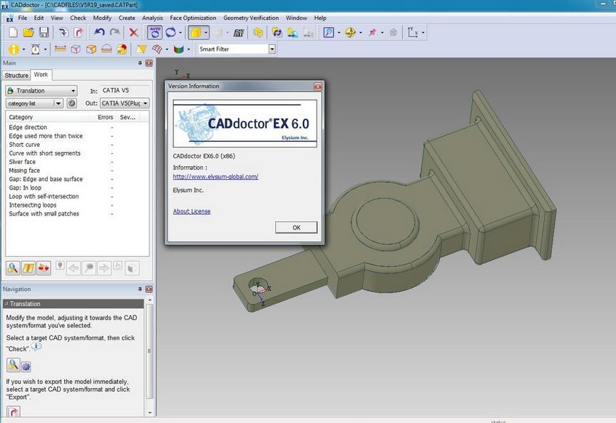Pin the Navigation panel
Image resolution: width=616 pixels, height=423 pixels.
pos(140,289)
